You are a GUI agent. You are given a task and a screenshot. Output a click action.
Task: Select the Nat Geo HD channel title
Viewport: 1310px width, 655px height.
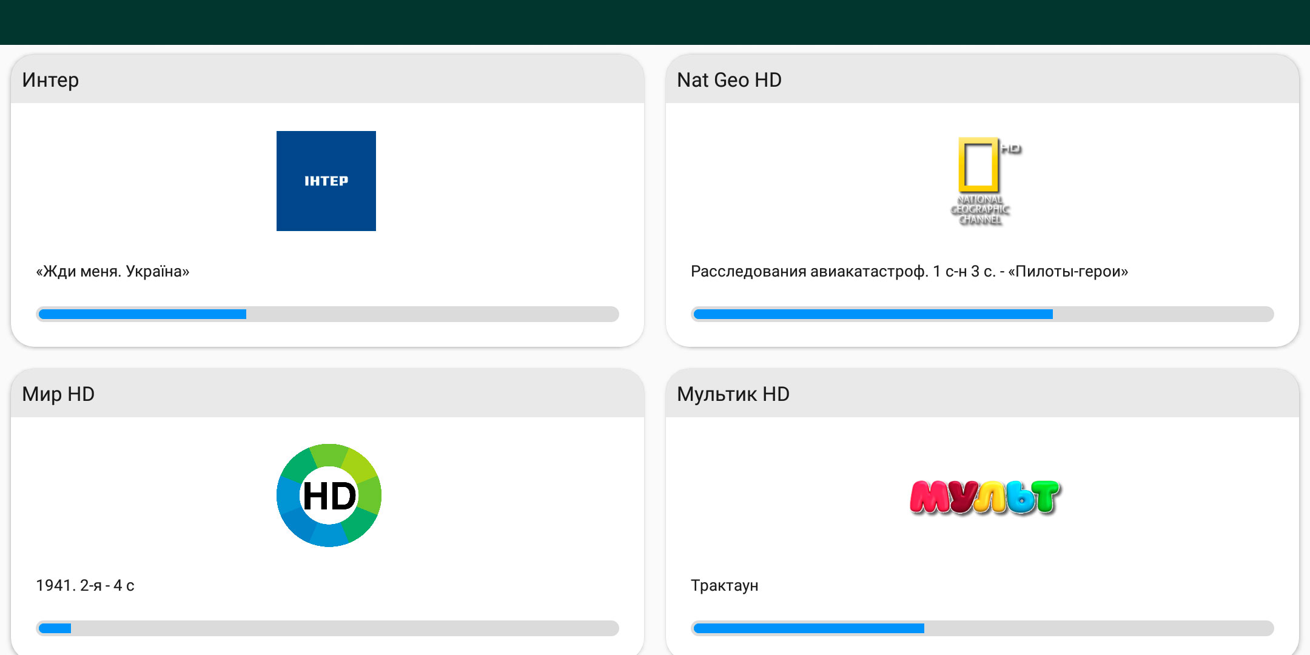coord(729,80)
